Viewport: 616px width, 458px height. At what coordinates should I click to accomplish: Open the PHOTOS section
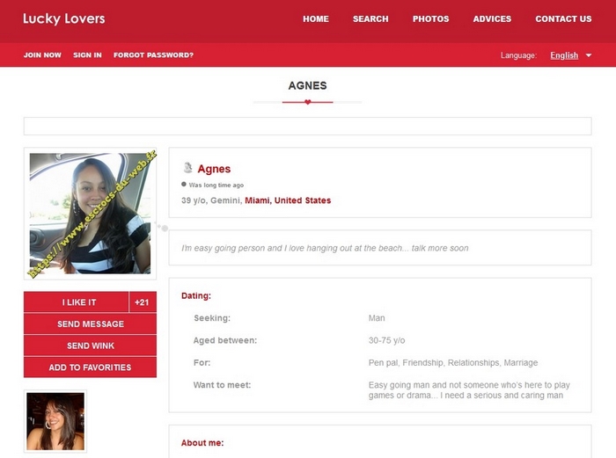pyautogui.click(x=430, y=18)
